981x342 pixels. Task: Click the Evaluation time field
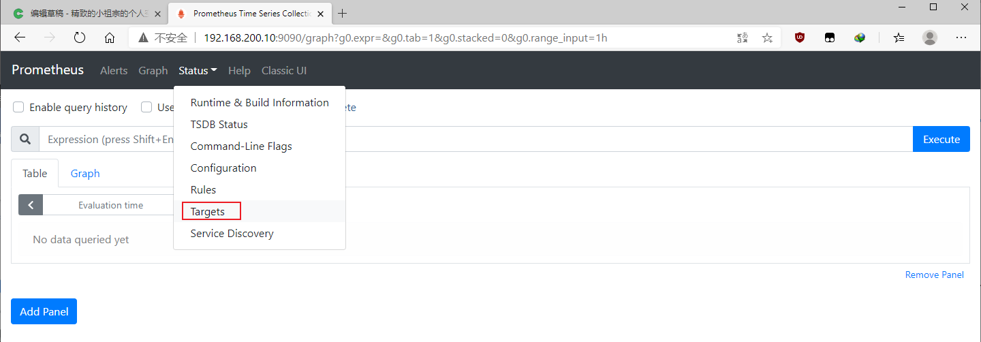tap(110, 205)
